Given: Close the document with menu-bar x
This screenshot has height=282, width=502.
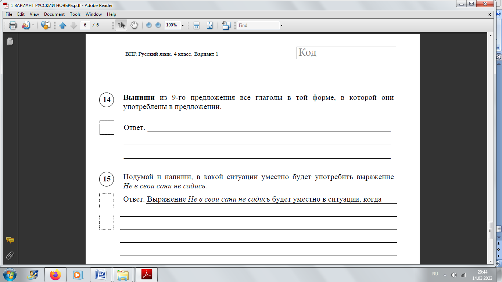Looking at the screenshot, I should click(490, 14).
